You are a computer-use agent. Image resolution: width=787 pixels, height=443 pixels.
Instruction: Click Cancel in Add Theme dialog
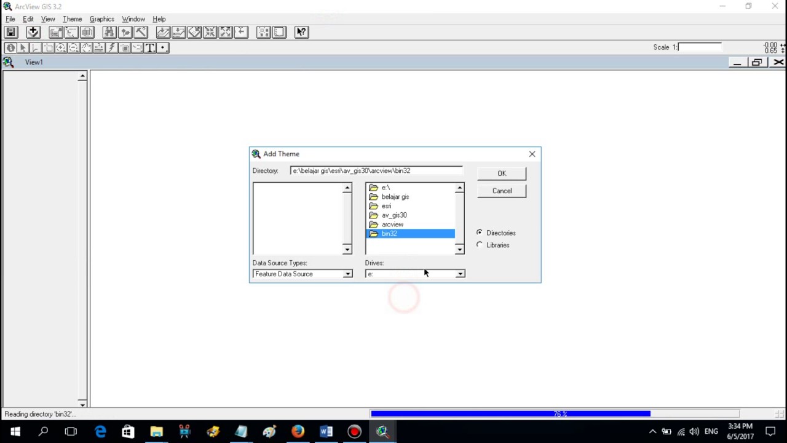pyautogui.click(x=502, y=191)
